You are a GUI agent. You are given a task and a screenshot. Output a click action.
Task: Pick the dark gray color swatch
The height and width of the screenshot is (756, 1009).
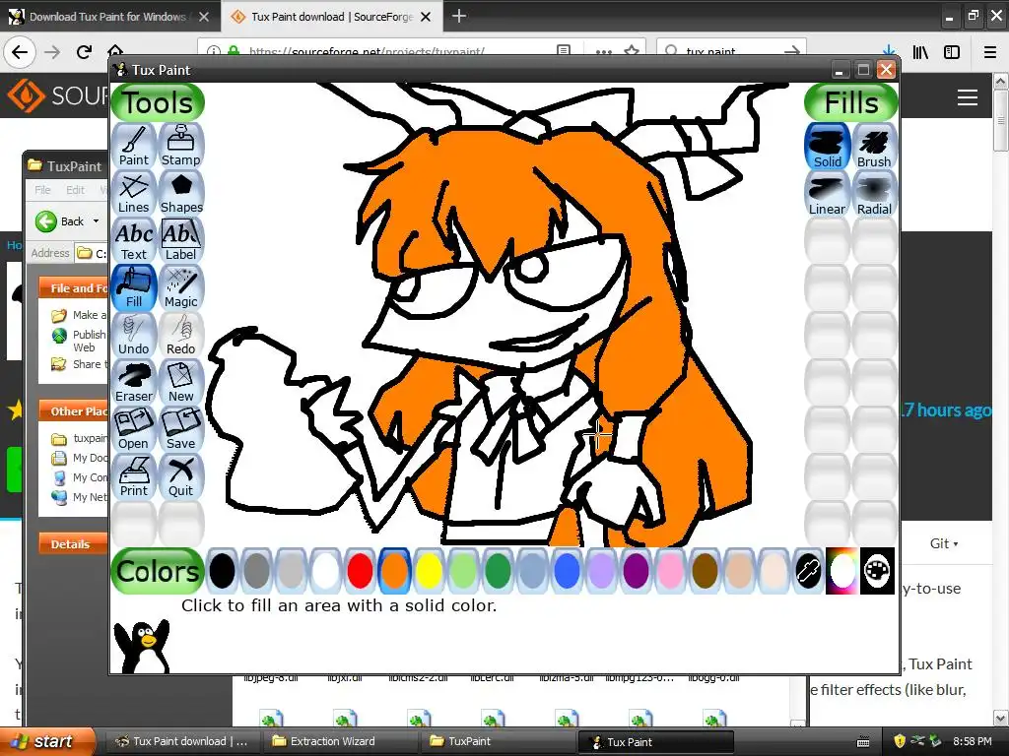pos(257,570)
